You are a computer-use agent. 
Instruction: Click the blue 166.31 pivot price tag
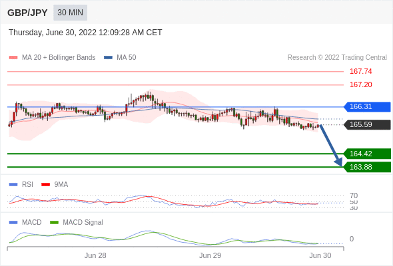pyautogui.click(x=367, y=106)
